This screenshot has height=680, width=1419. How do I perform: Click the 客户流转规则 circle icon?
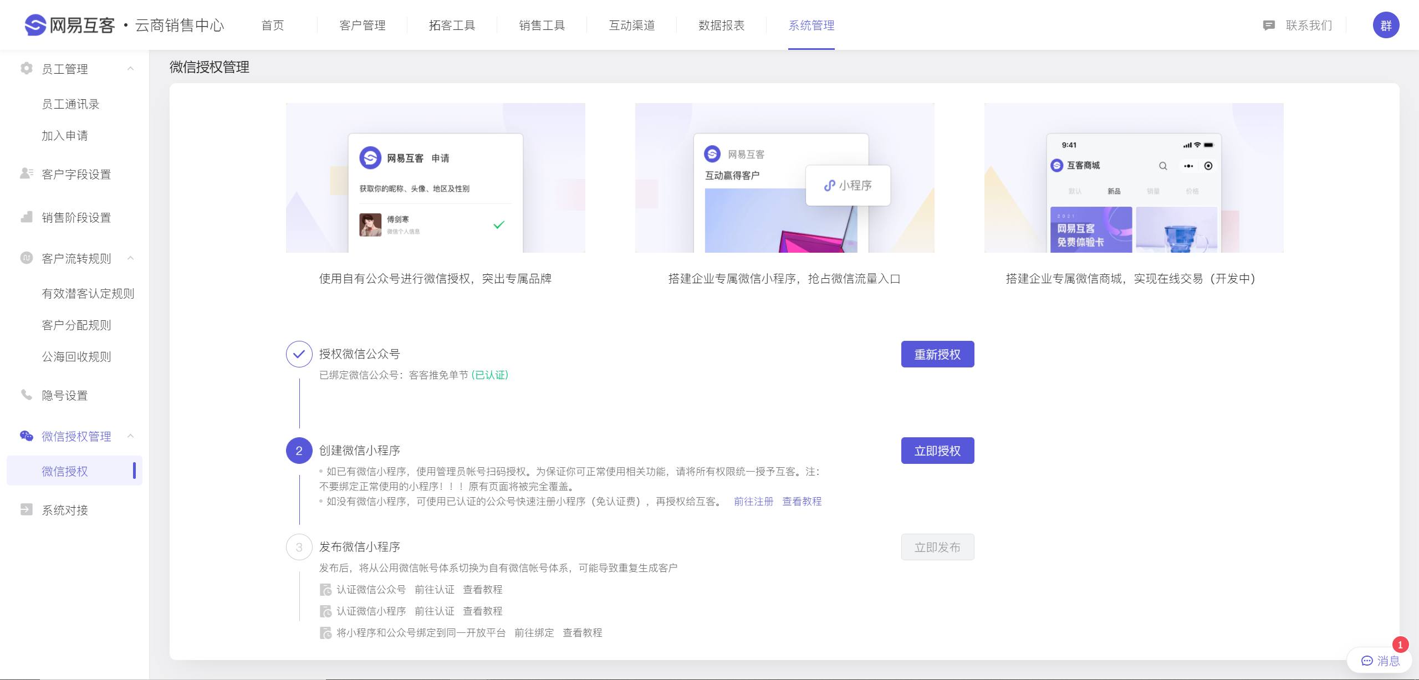pos(26,258)
